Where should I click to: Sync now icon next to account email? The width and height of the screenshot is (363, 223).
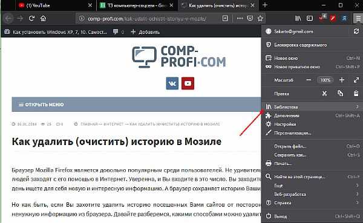(356, 31)
